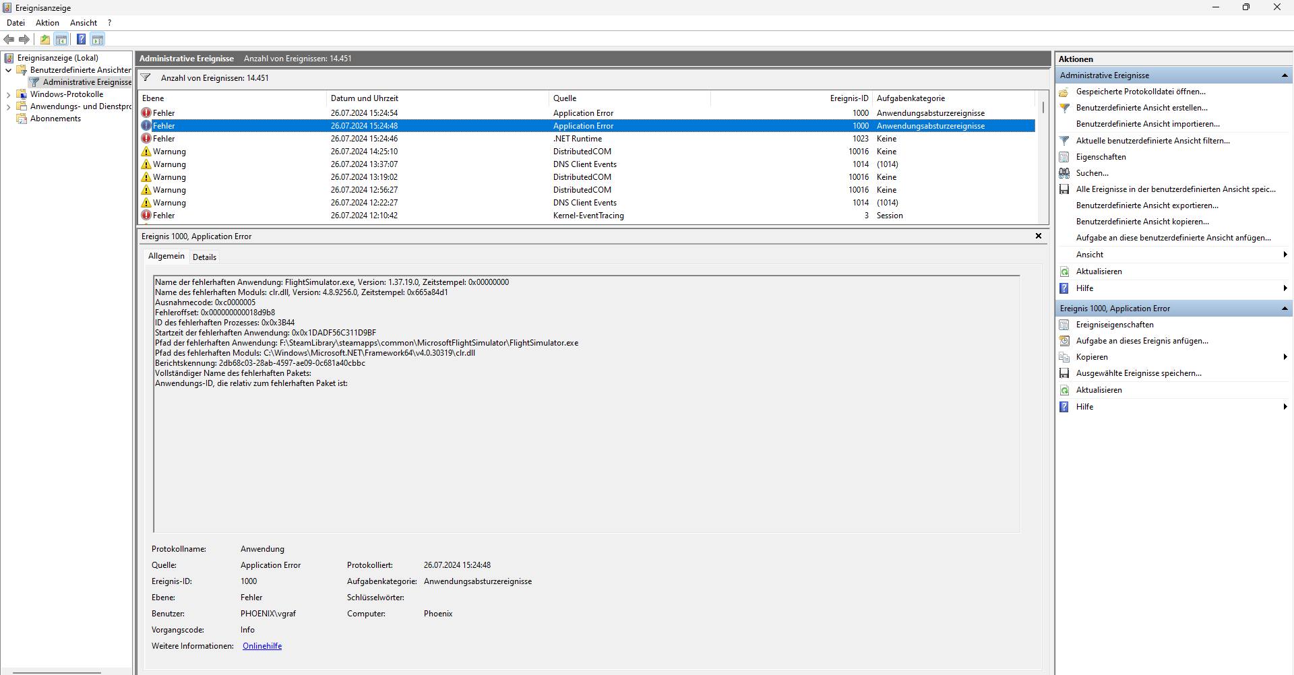This screenshot has height=675, width=1294.
Task: Collapse the Administrative Ereignisse actions section
Action: 1285,75
